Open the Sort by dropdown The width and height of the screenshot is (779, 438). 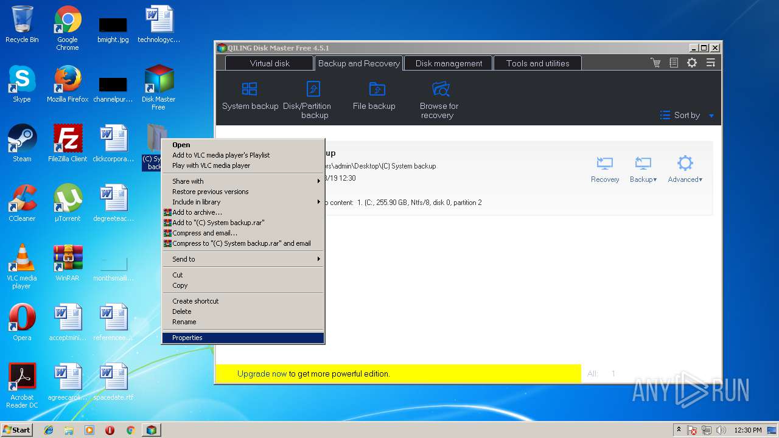pos(687,115)
